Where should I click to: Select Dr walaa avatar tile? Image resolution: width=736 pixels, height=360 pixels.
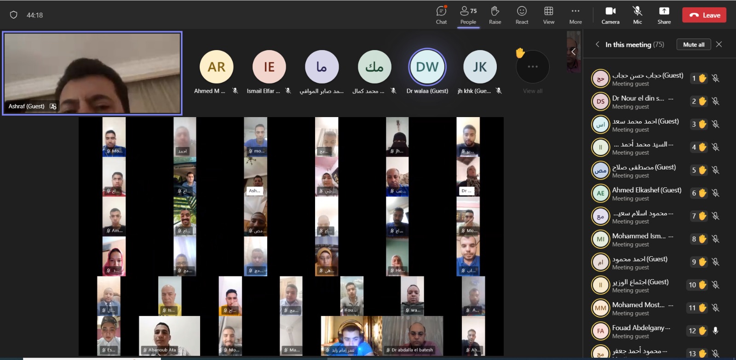[427, 67]
